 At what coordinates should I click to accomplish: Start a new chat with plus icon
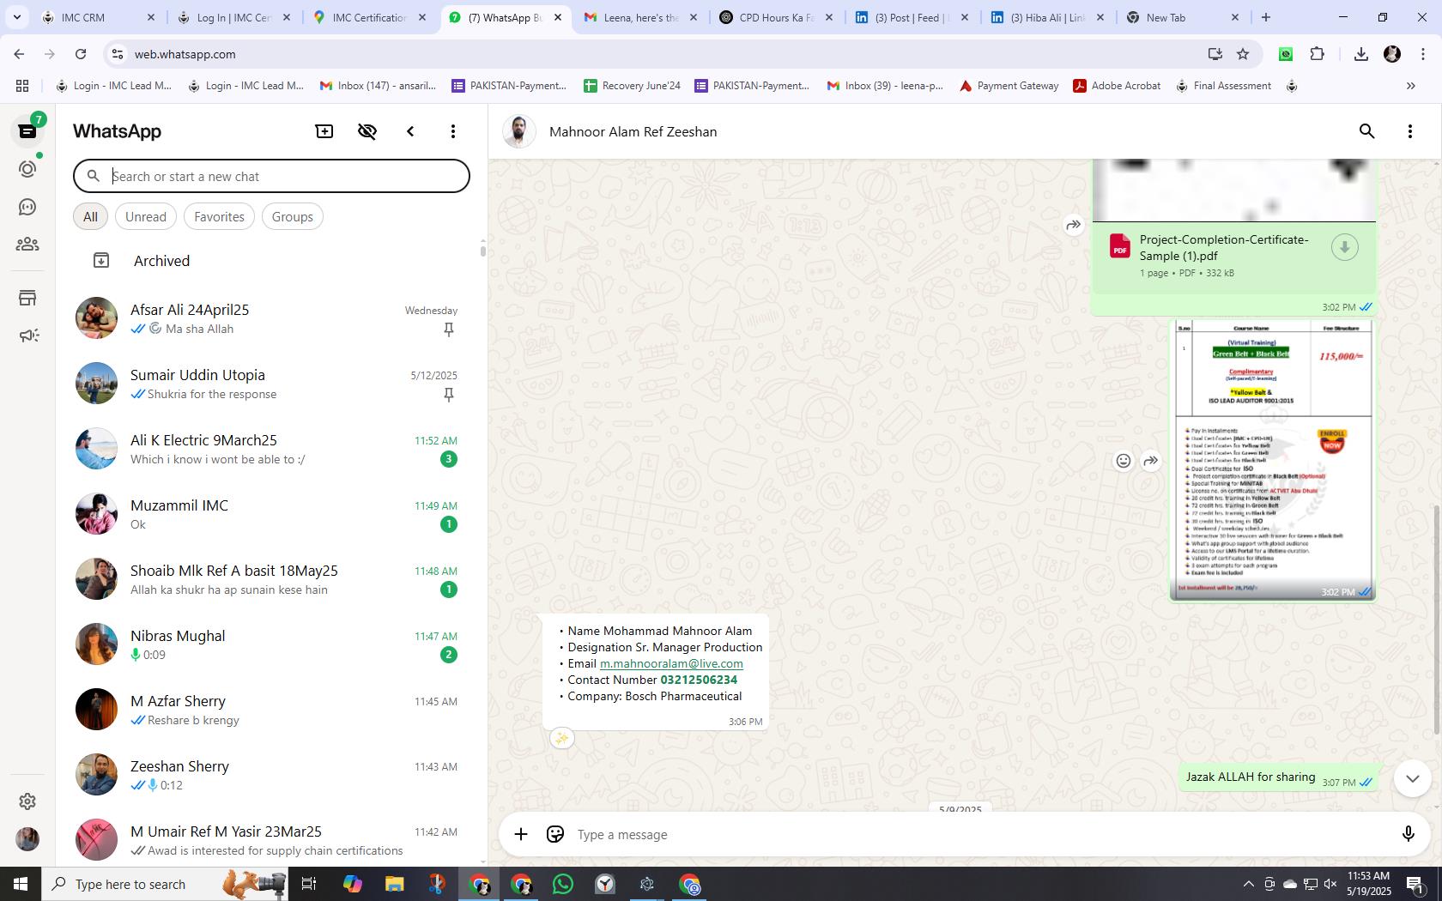point(324,131)
